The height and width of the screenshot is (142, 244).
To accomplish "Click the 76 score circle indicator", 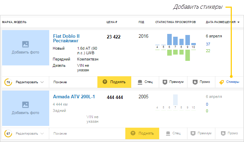I will click(x=8, y=82).
